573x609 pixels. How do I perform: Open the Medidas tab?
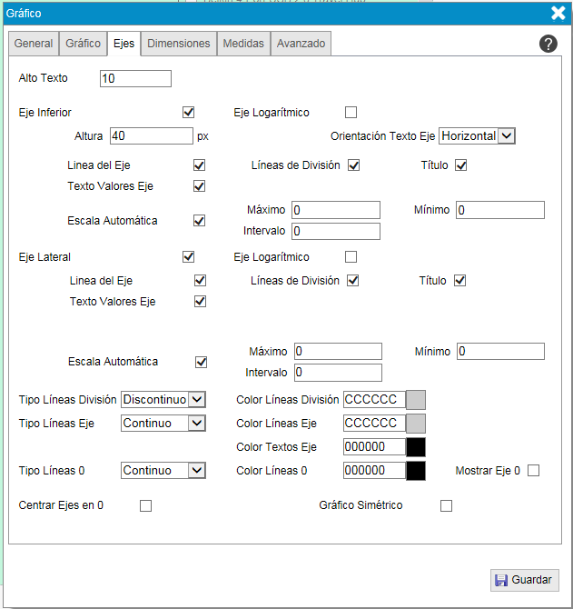[243, 44]
